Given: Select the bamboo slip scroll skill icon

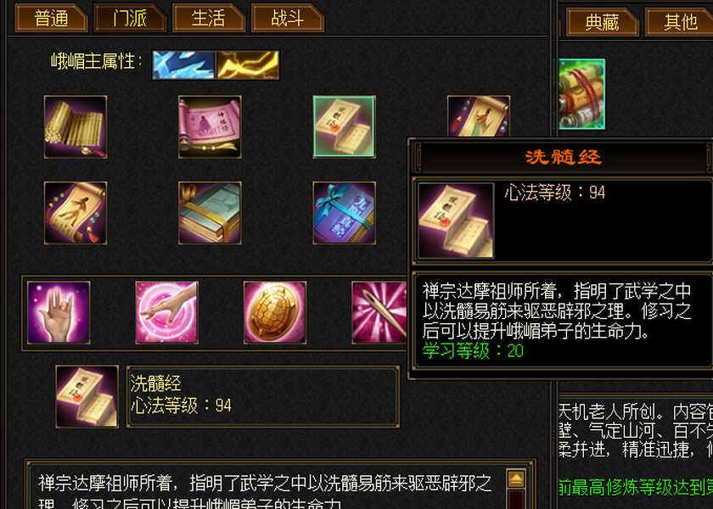Looking at the screenshot, I should click(x=76, y=126).
